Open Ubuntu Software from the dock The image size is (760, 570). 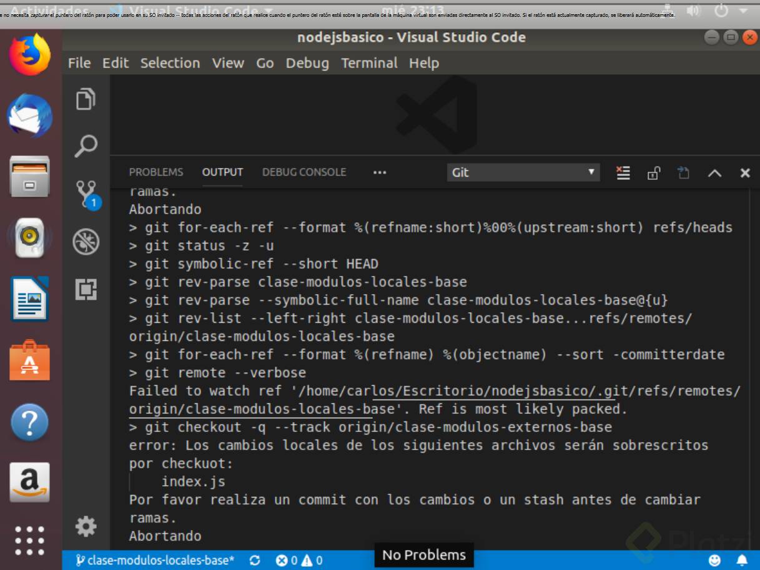(x=29, y=360)
